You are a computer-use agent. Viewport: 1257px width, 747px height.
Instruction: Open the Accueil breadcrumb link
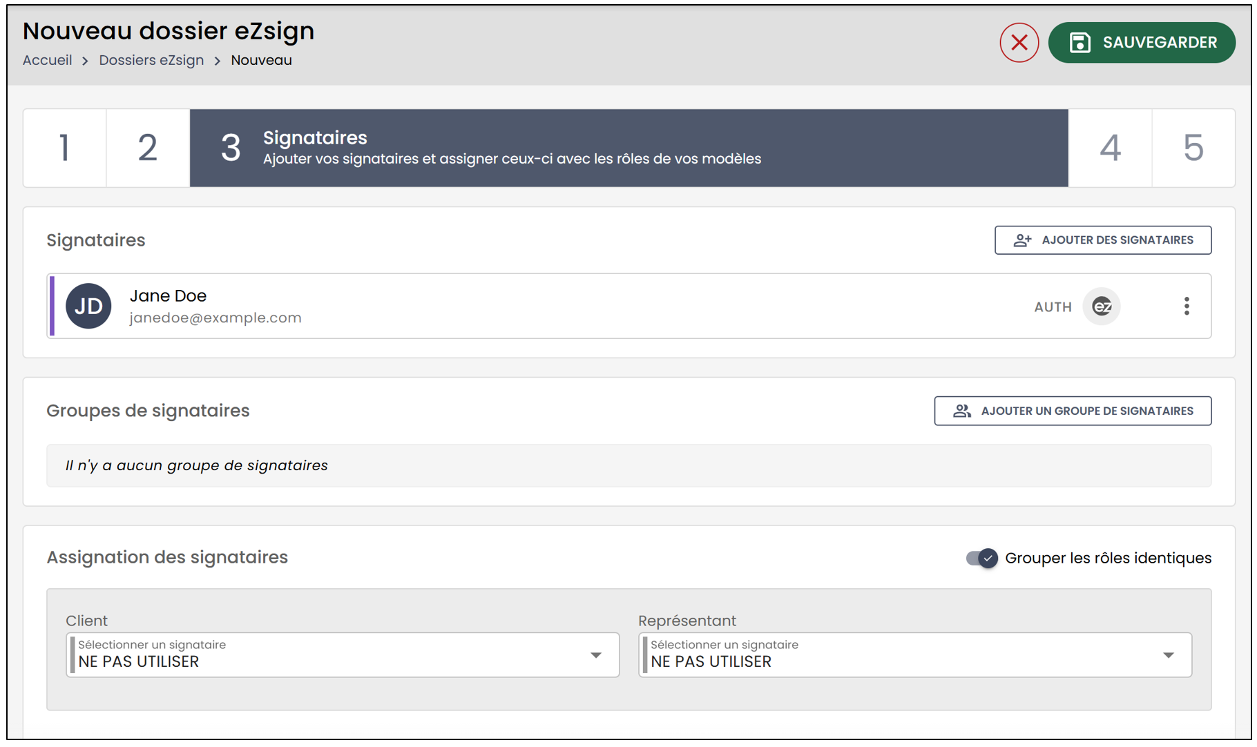(x=47, y=60)
